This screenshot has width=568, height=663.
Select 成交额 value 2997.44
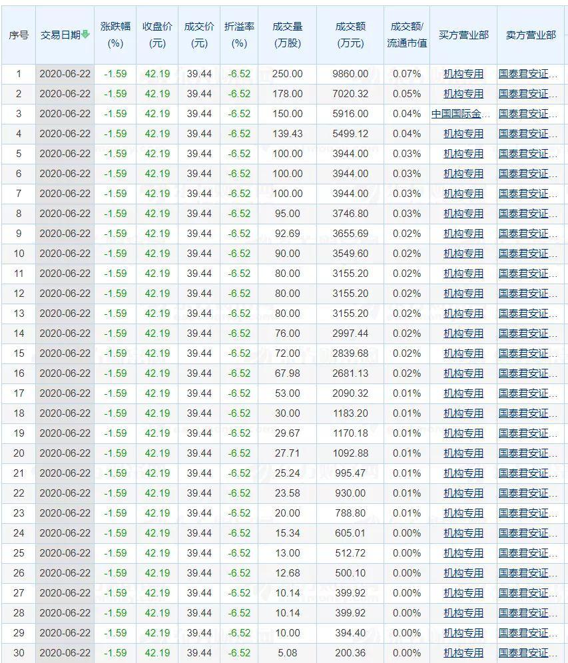coord(350,333)
